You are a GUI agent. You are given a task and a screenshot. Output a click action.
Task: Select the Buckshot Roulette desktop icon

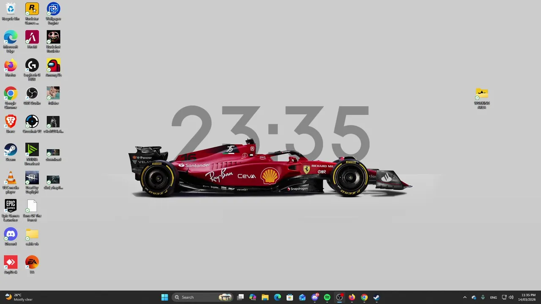click(53, 41)
